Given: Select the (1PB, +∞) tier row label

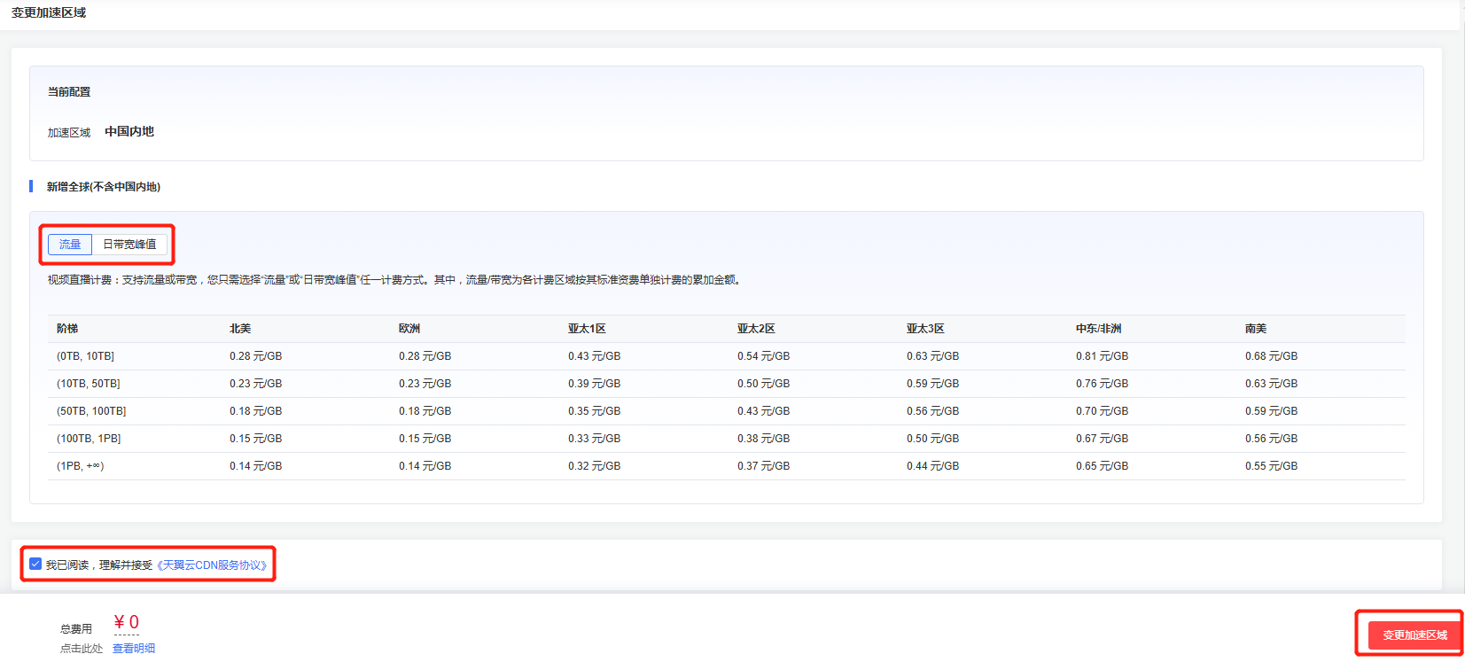Looking at the screenshot, I should coord(81,466).
